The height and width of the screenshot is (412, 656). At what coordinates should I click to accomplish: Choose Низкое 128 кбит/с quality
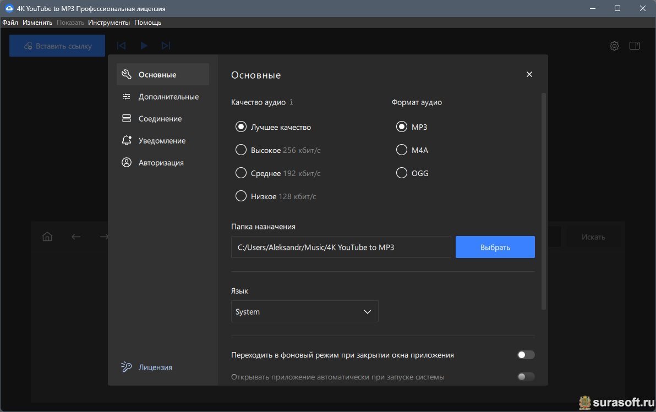coord(276,196)
